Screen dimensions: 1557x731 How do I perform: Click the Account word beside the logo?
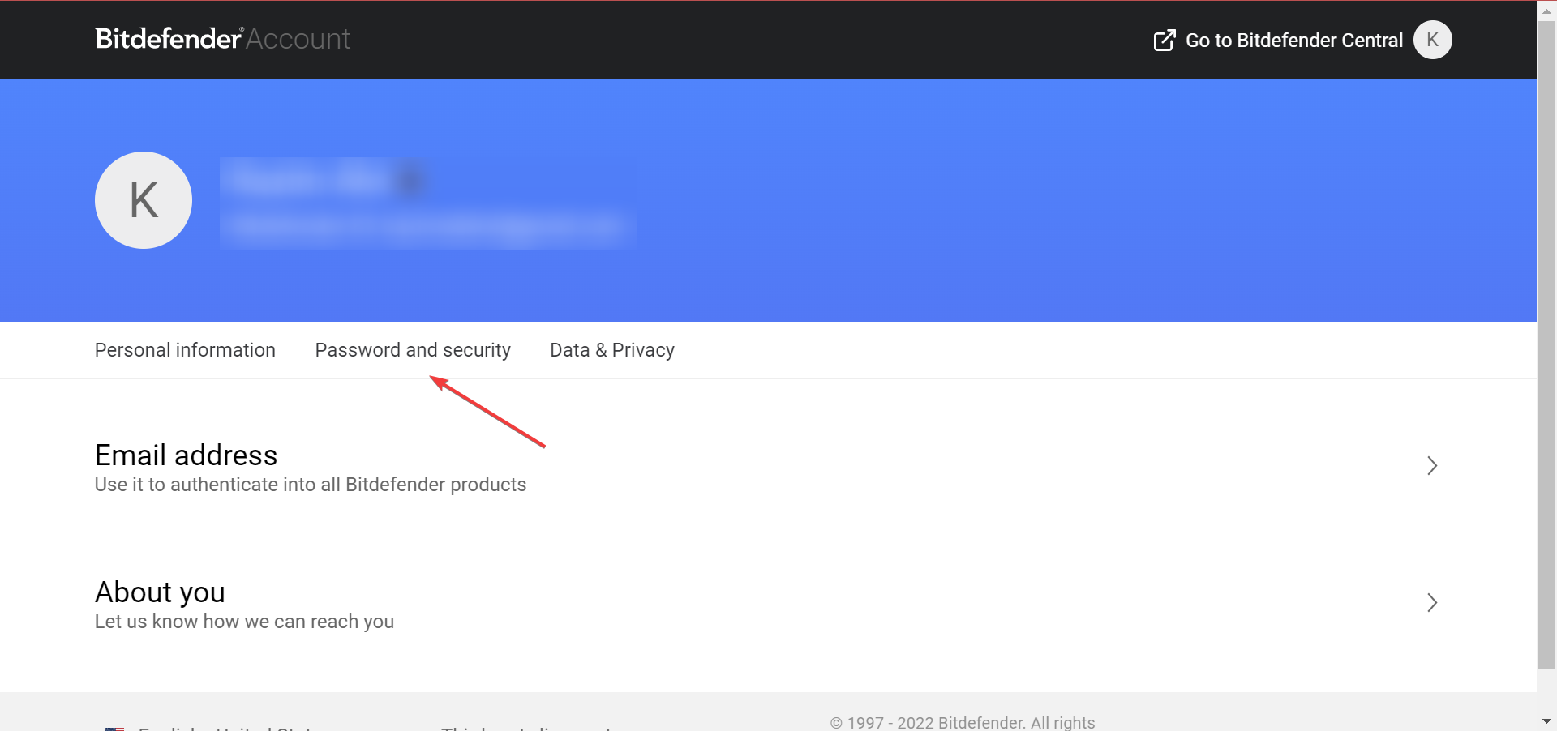[x=298, y=39]
